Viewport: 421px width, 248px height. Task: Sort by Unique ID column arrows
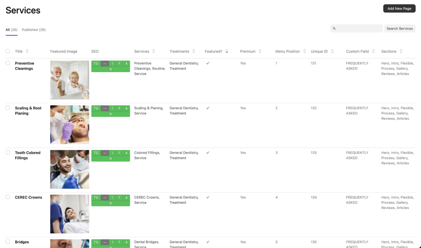click(332, 51)
